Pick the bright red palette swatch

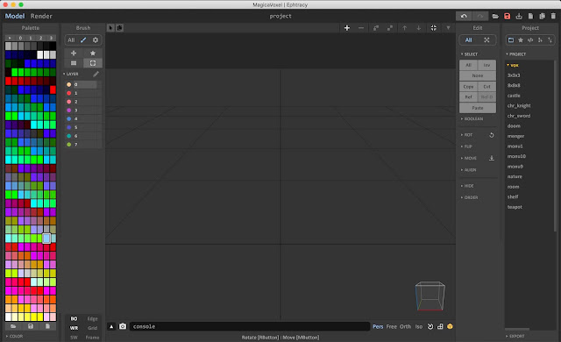tap(53, 89)
